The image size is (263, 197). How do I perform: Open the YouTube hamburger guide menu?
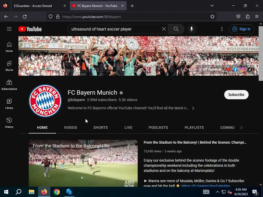click(x=9, y=29)
